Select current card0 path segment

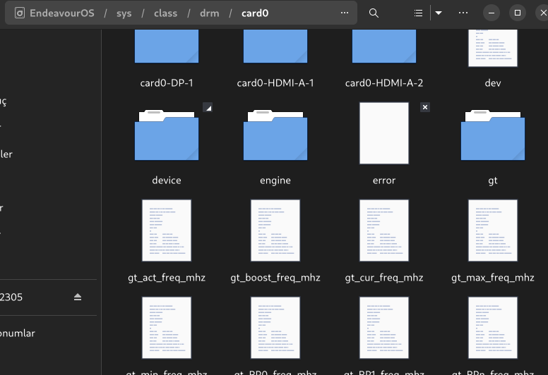(x=255, y=13)
